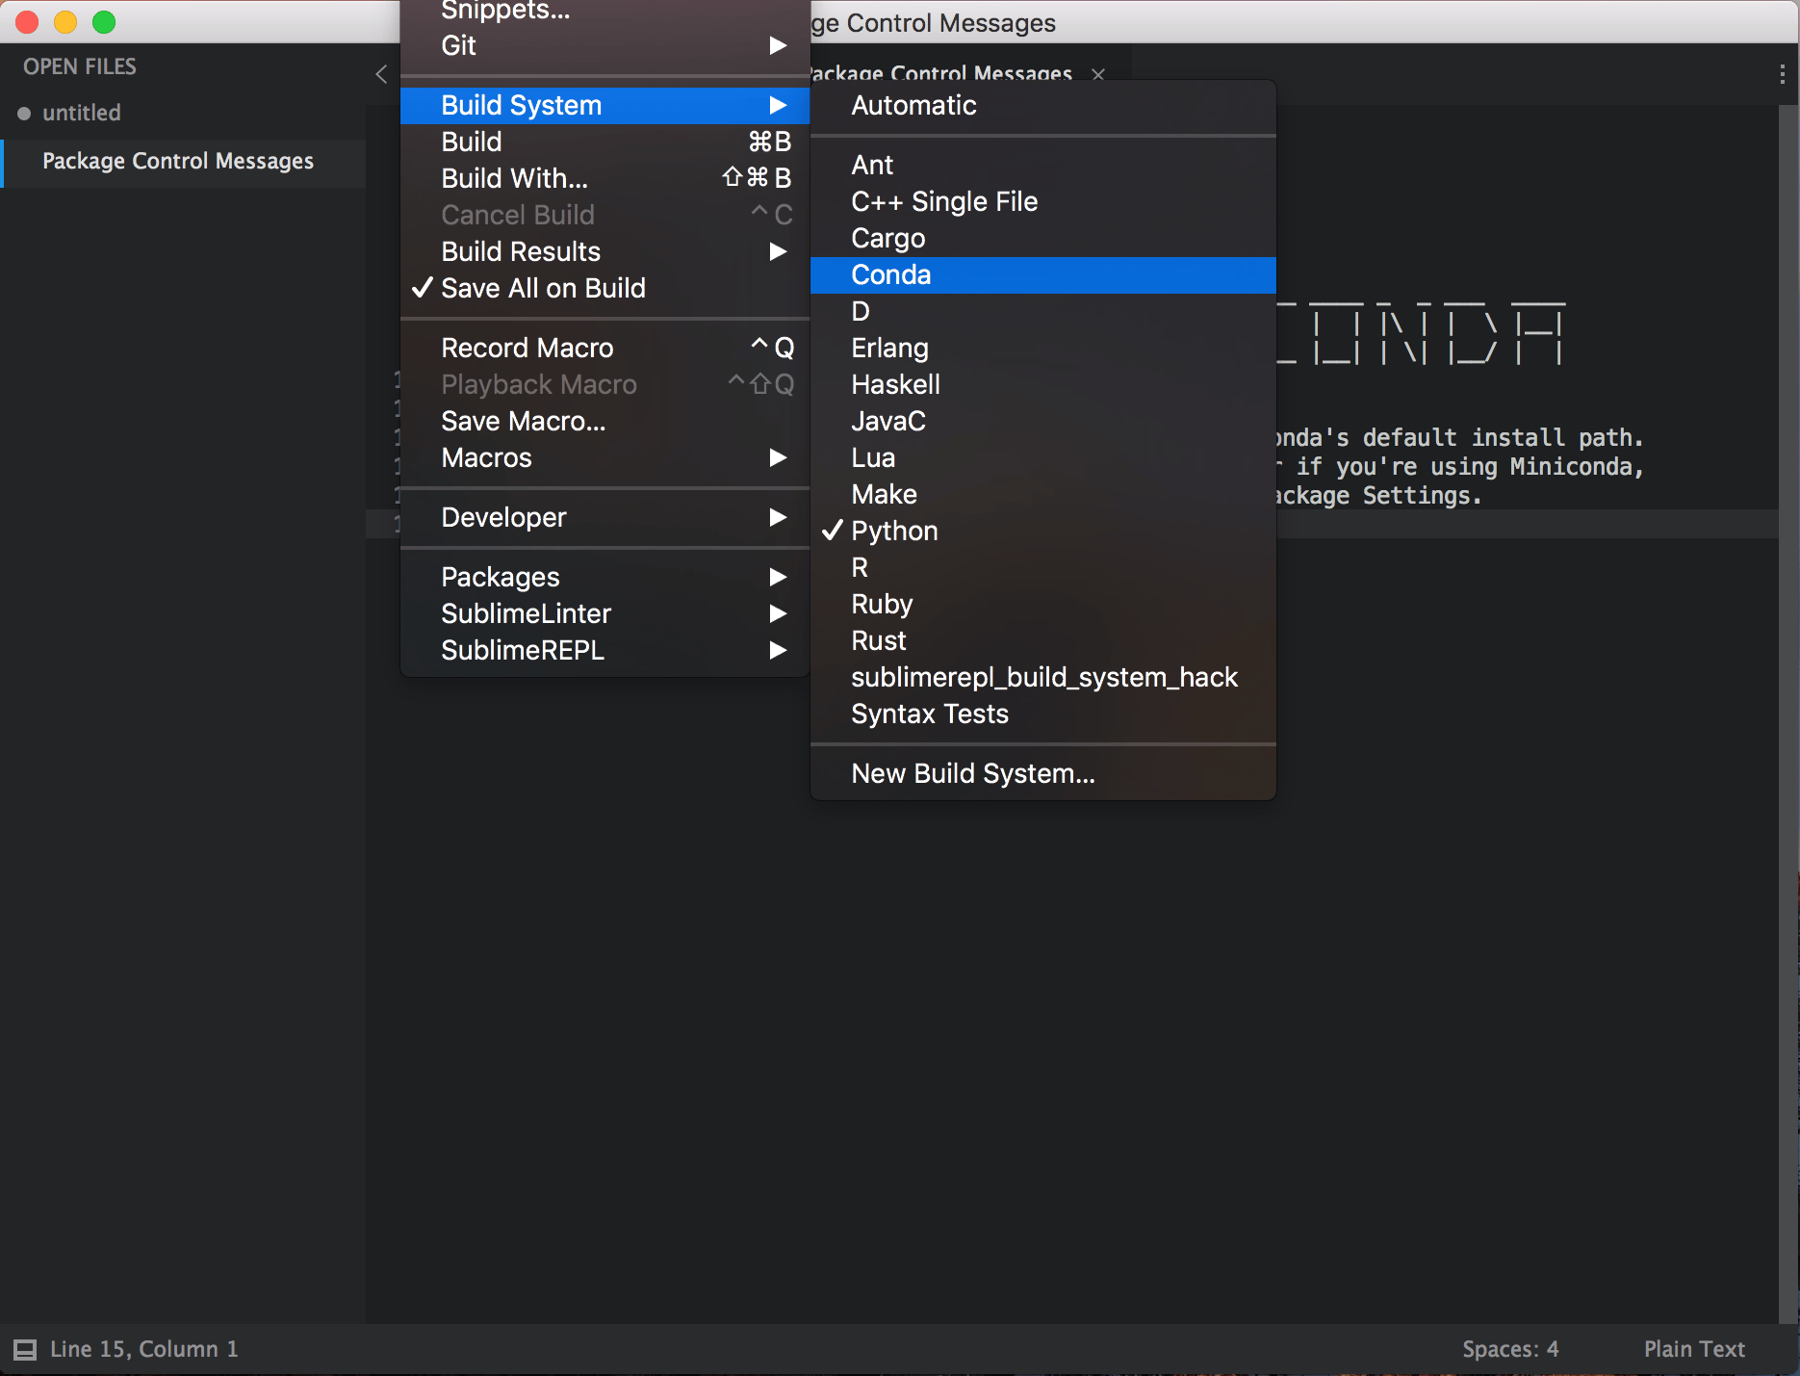This screenshot has width=1800, height=1376.
Task: Collapse sidebar with the left arrow icon
Action: point(381,74)
